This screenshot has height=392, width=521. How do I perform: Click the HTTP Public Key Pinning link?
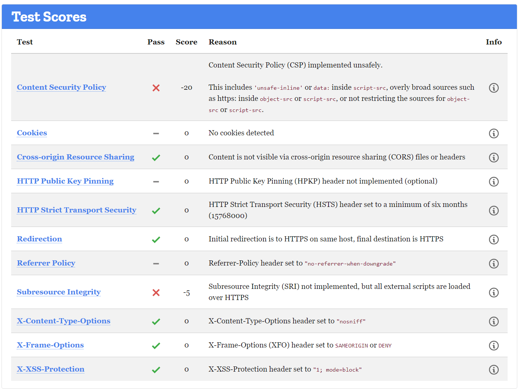pos(65,181)
